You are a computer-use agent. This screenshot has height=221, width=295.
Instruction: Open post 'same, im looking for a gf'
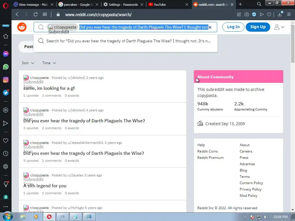(x=49, y=88)
